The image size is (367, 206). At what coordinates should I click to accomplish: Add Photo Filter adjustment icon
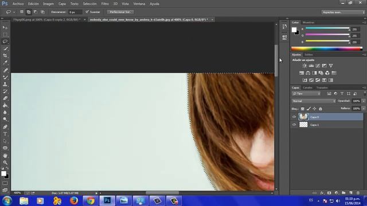[321, 73]
